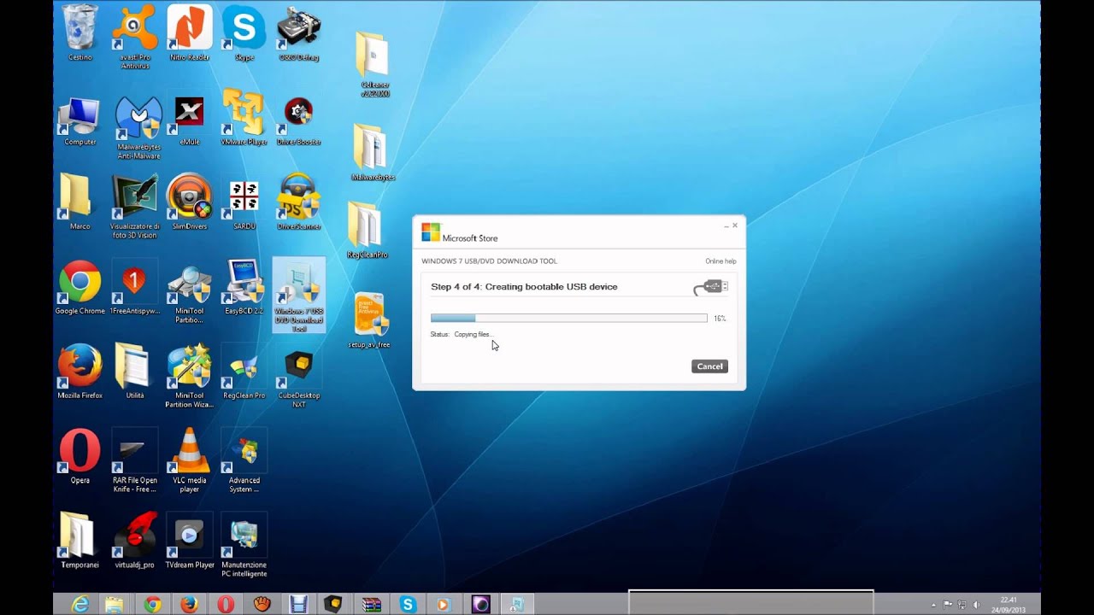1094x615 pixels.
Task: Select the Cestino recycle bin icon
Action: click(x=80, y=33)
